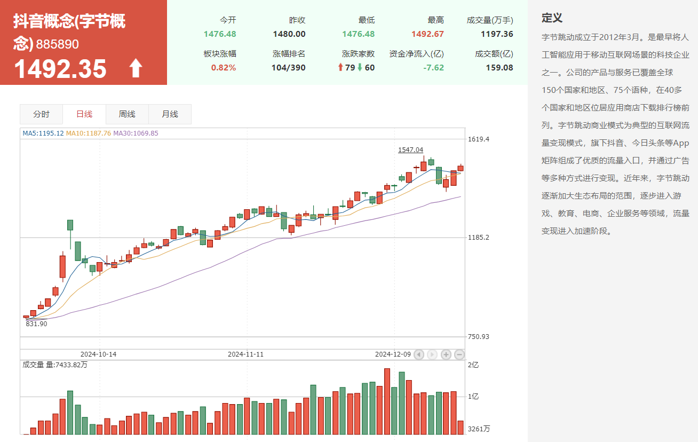Click the 涨跌家数 label
698x442 pixels.
pyautogui.click(x=359, y=54)
